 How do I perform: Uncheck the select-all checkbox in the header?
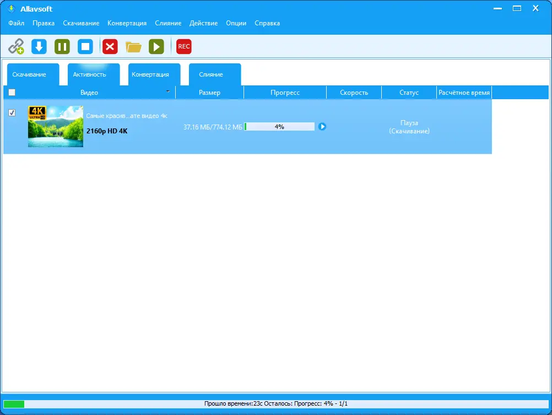[12, 92]
